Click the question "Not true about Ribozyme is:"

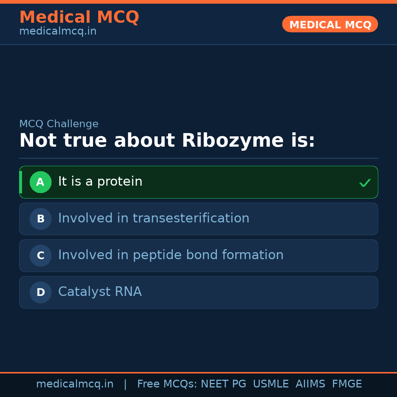(x=167, y=141)
